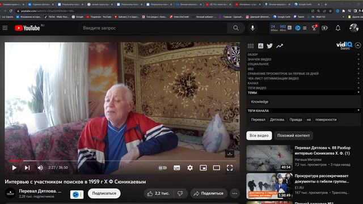
Task: Enter fullscreen mode
Action: (230, 168)
